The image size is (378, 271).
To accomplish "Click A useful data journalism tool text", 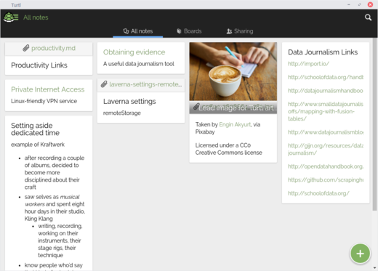I will pyautogui.click(x=139, y=64).
